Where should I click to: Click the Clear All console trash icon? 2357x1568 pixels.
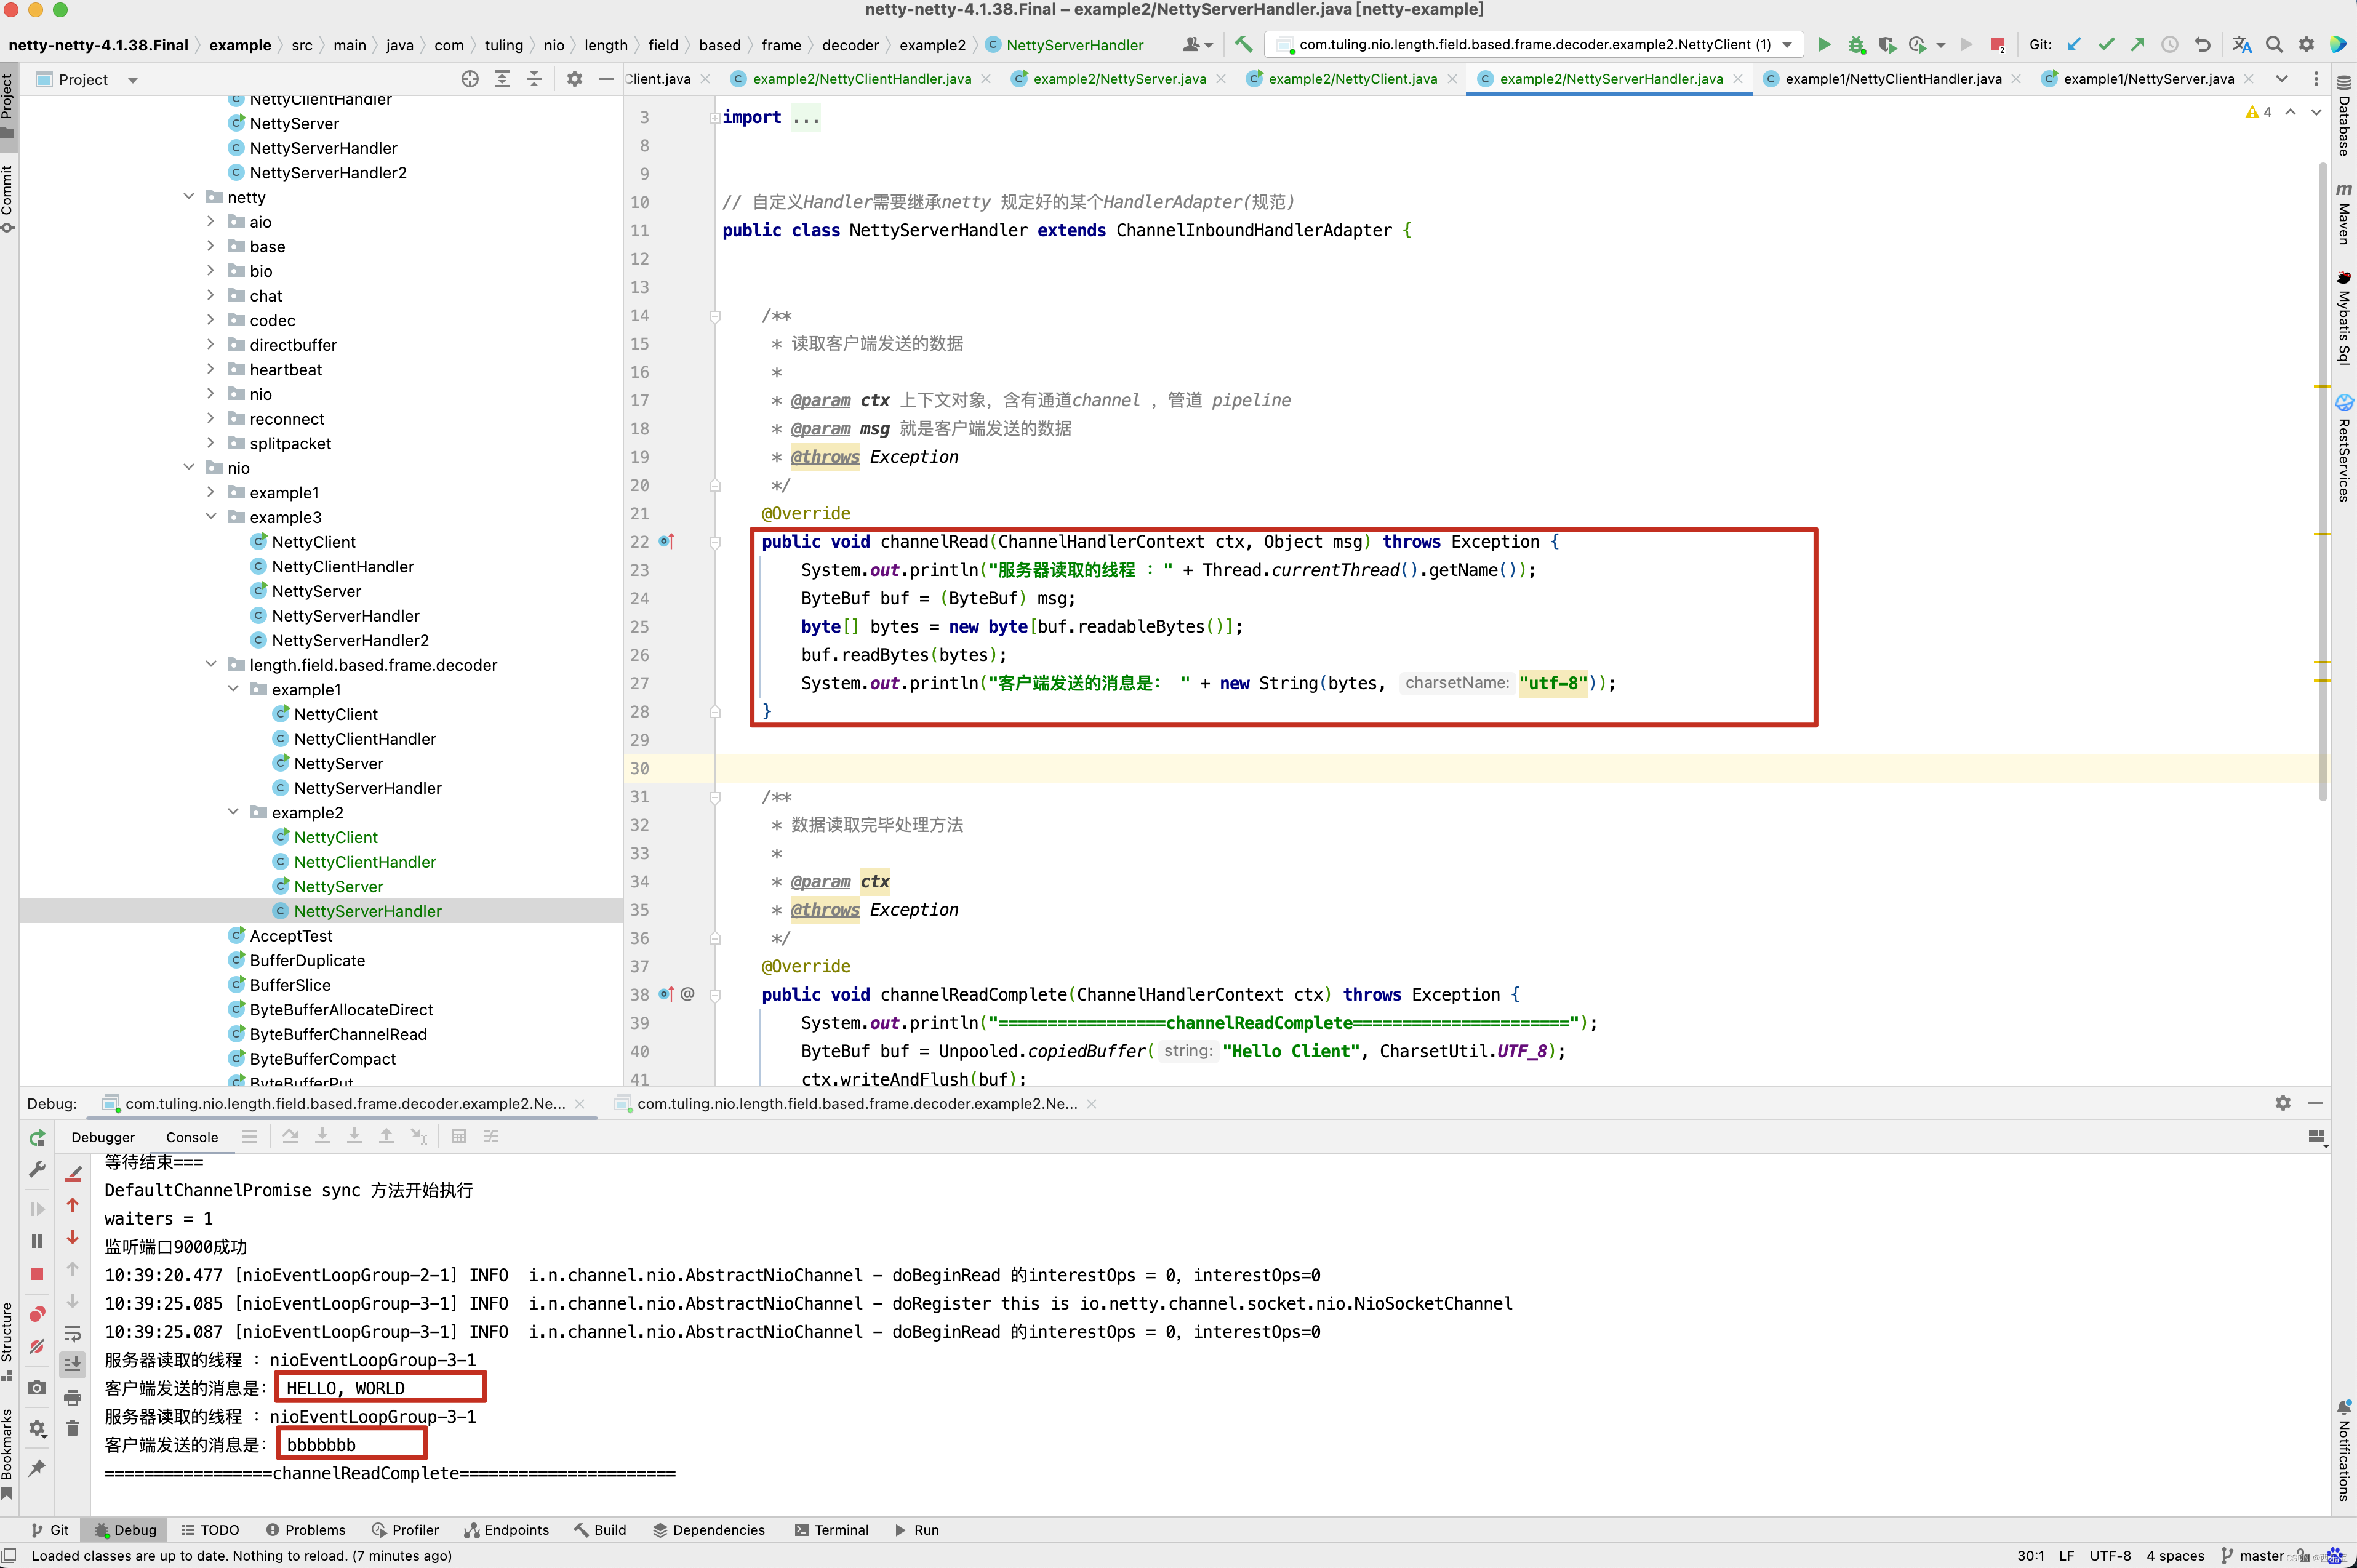(x=72, y=1429)
